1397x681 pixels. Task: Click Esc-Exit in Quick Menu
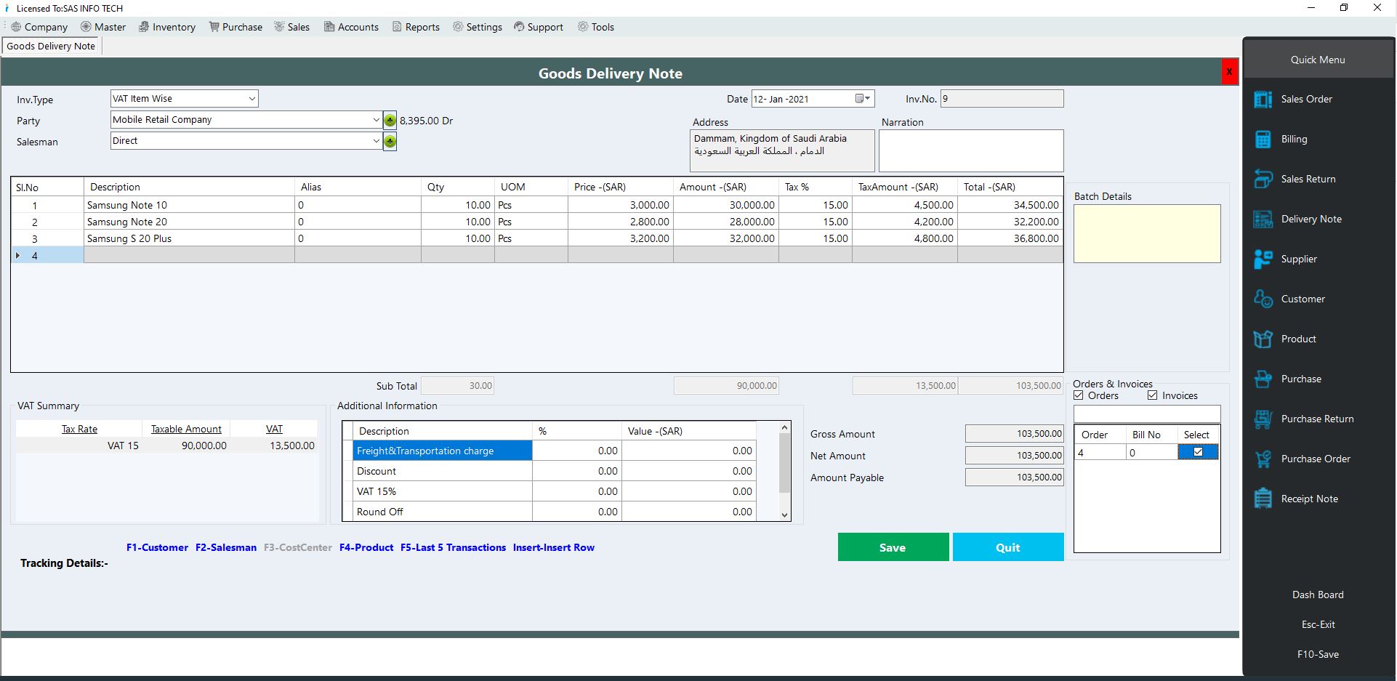click(1318, 624)
